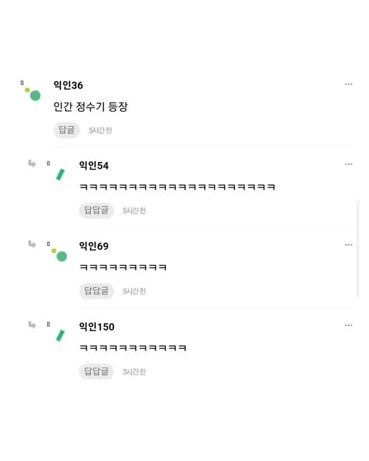This screenshot has height=461, width=369.
Task: Click the vertical scrollbar on the right
Action: [x=358, y=248]
